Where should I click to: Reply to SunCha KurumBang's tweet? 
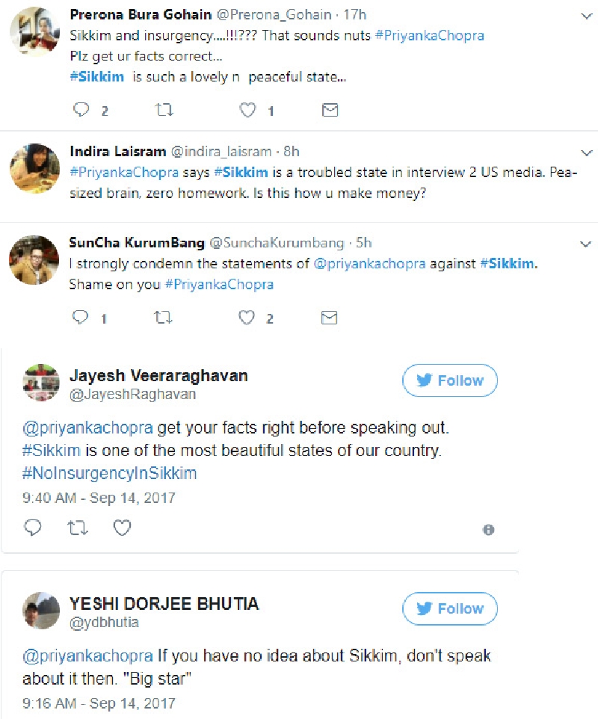pyautogui.click(x=80, y=317)
